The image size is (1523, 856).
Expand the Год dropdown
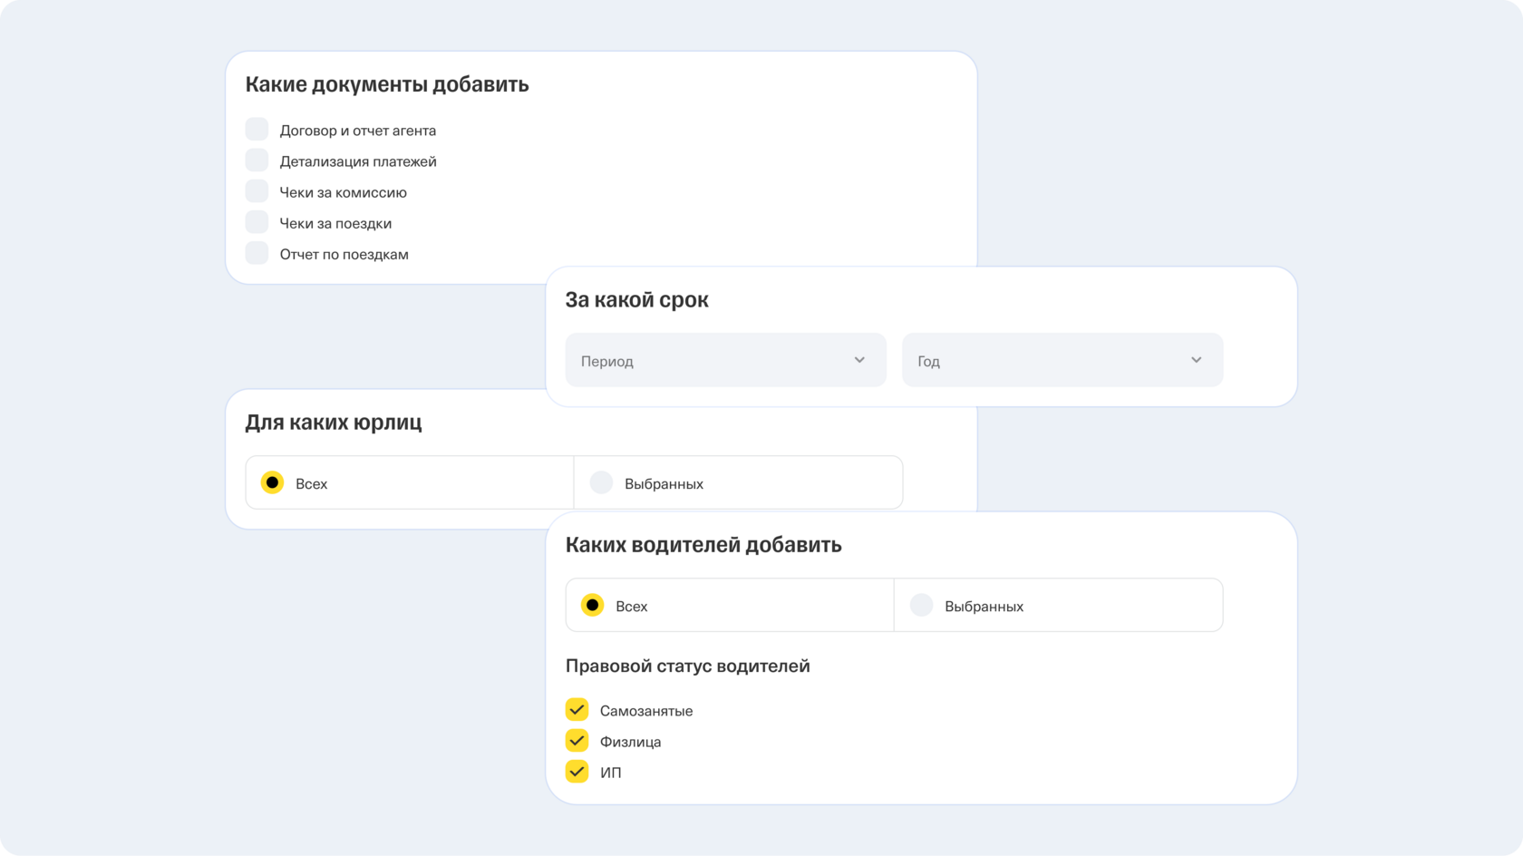pyautogui.click(x=1062, y=360)
